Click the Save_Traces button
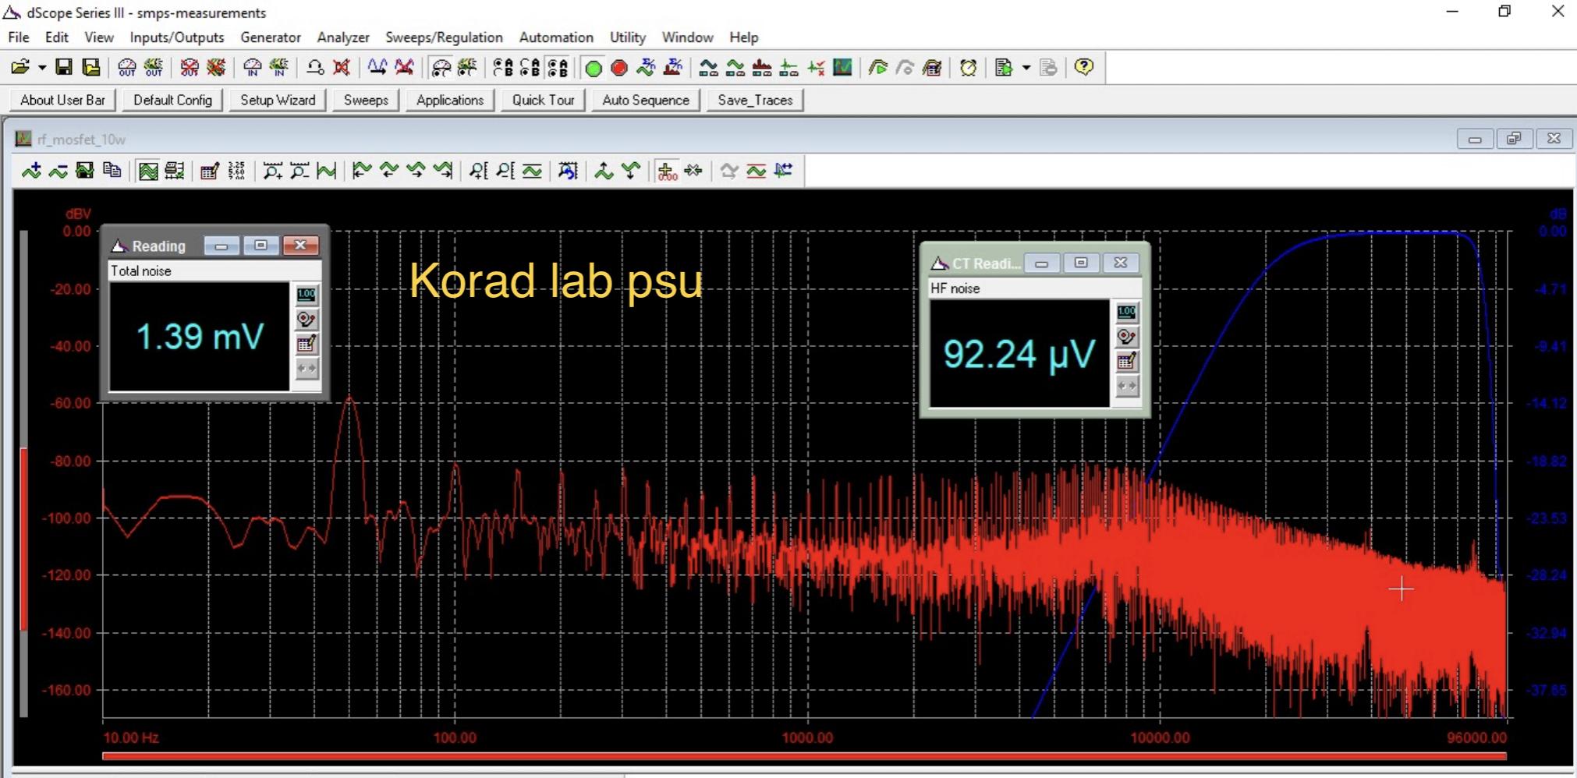Viewport: 1577px width, 778px height. 755,100
